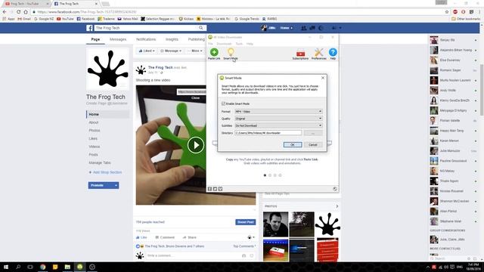Image resolution: width=484 pixels, height=272 pixels.
Task: Open the Format dropdown MP4 Video
Action: click(278, 111)
